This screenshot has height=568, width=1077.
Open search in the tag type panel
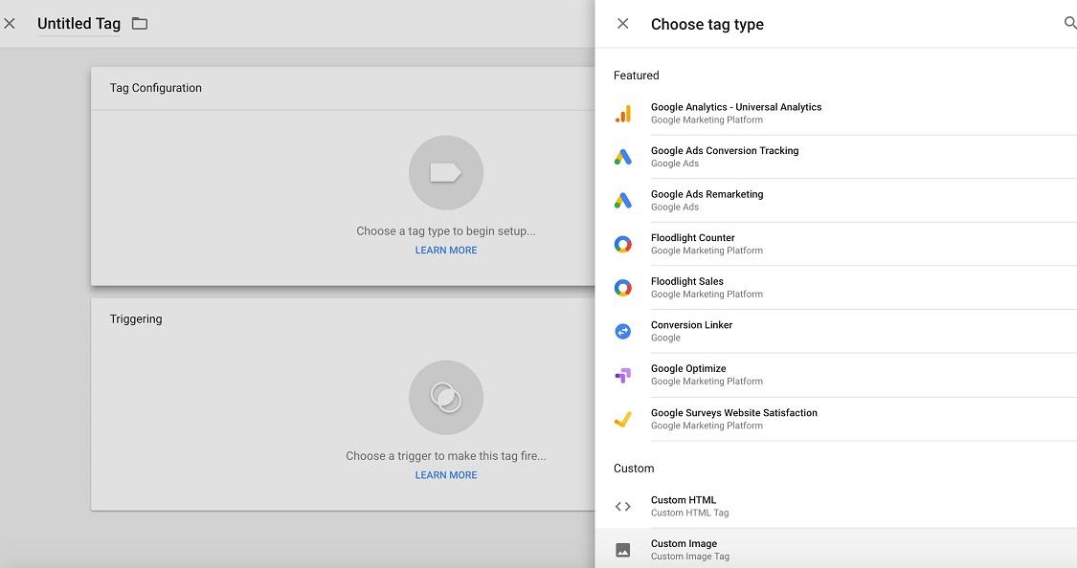pos(1070,23)
